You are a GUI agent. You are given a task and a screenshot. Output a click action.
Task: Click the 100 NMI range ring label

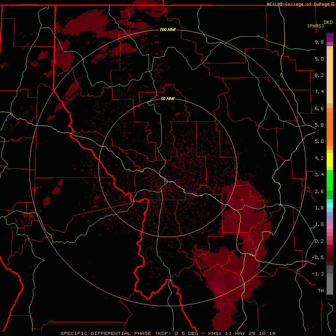tap(168, 29)
